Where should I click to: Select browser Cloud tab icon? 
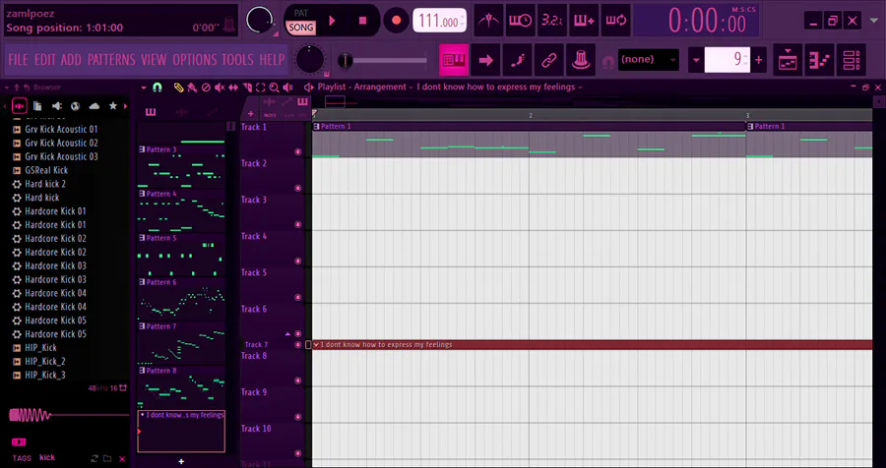[x=94, y=106]
